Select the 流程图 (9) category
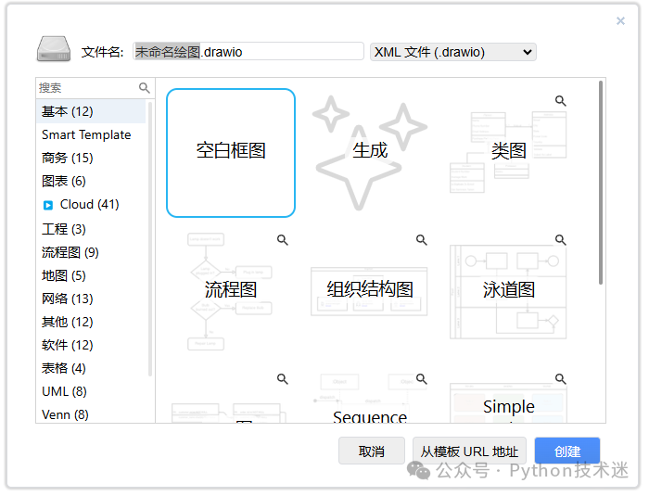Image resolution: width=649 pixels, height=496 pixels. pyautogui.click(x=91, y=252)
